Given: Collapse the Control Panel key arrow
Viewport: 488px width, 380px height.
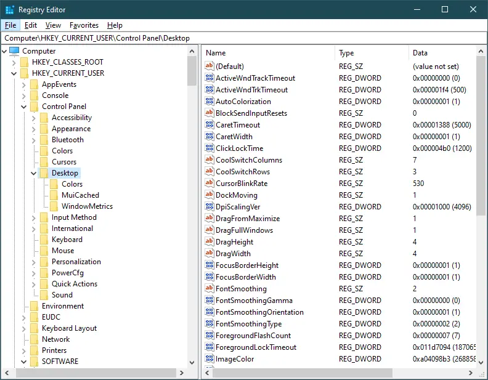Looking at the screenshot, I should click(23, 107).
